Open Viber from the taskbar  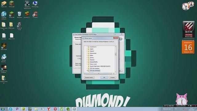point(17,109)
